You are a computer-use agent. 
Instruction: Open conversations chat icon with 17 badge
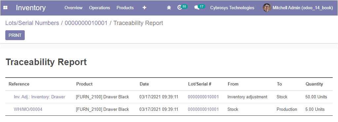coord(199,7)
